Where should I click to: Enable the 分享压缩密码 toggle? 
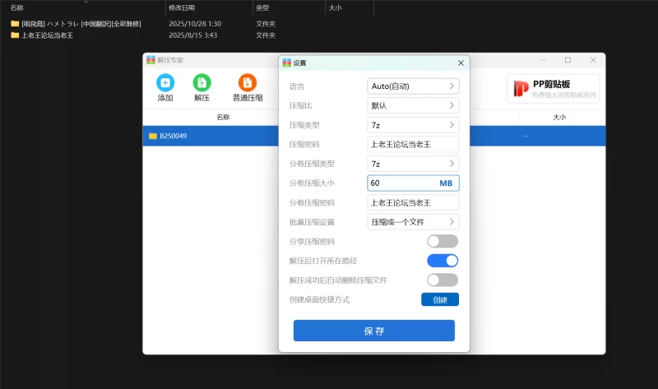442,241
